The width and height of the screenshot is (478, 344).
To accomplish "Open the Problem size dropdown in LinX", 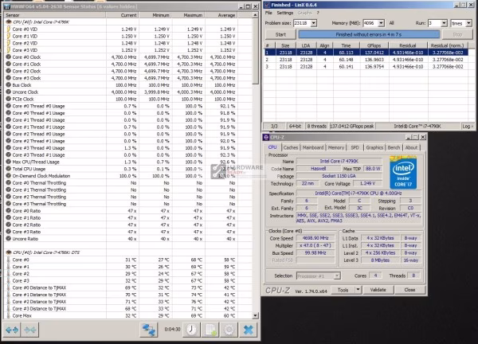I will 313,23.
